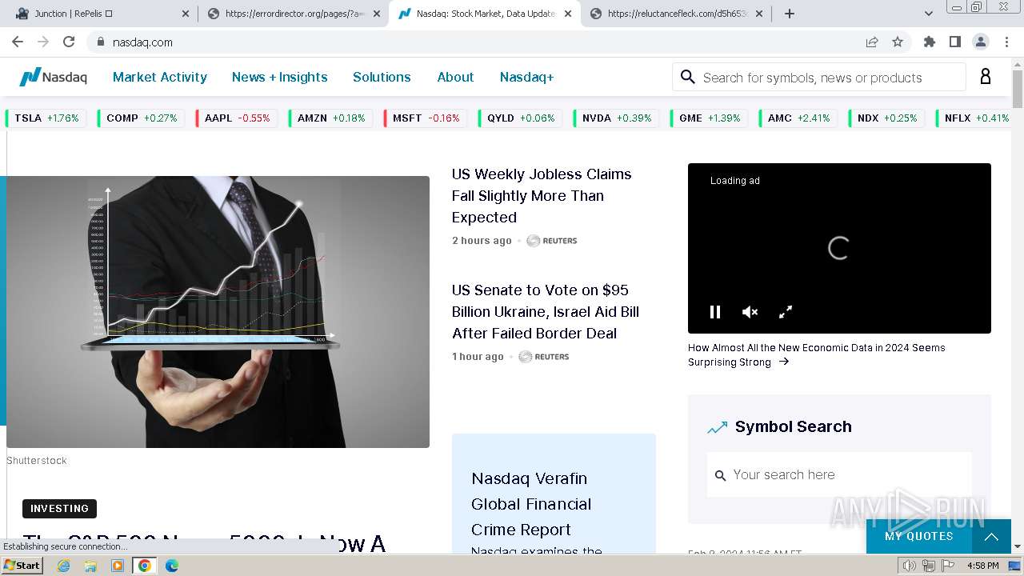Click the QYLD ticker chip

[521, 118]
